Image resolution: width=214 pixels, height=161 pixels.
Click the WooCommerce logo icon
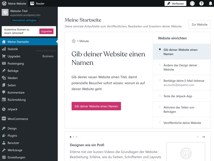point(4,119)
